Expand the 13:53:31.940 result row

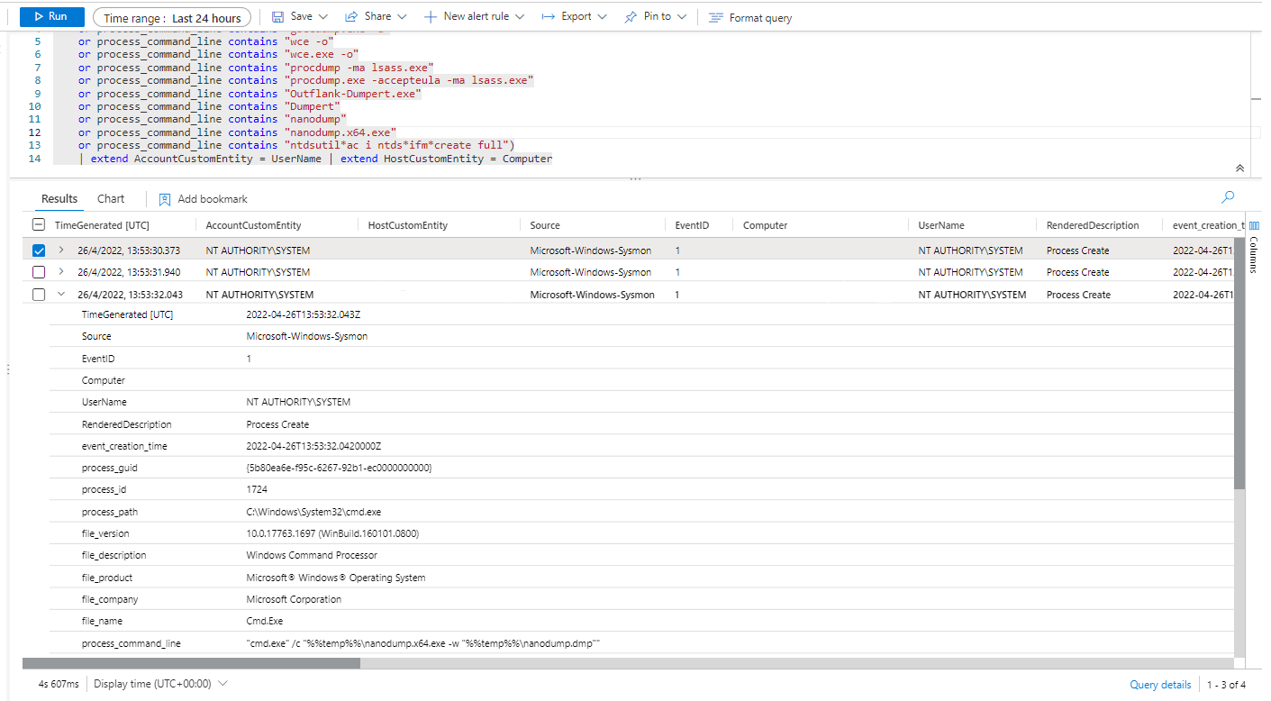61,272
